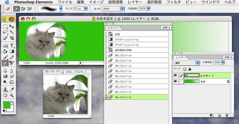Open the 通常 blend mode dropdown
239x124 pixels.
(x=186, y=63)
